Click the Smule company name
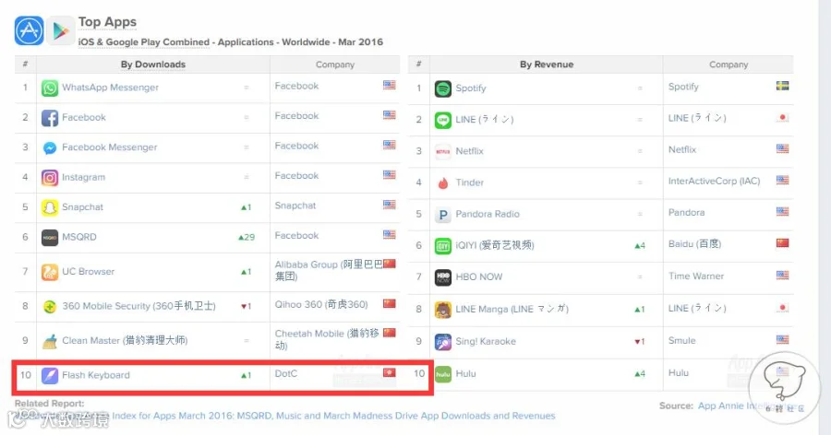 point(682,340)
